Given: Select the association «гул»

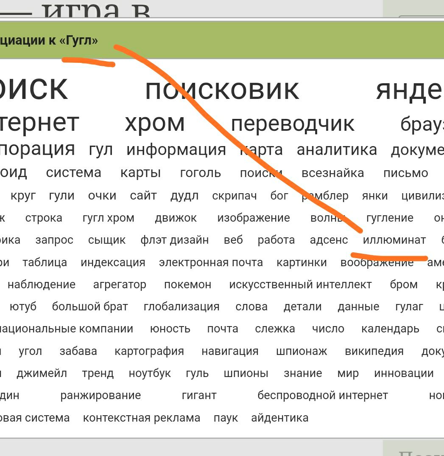Looking at the screenshot, I should pos(101,150).
